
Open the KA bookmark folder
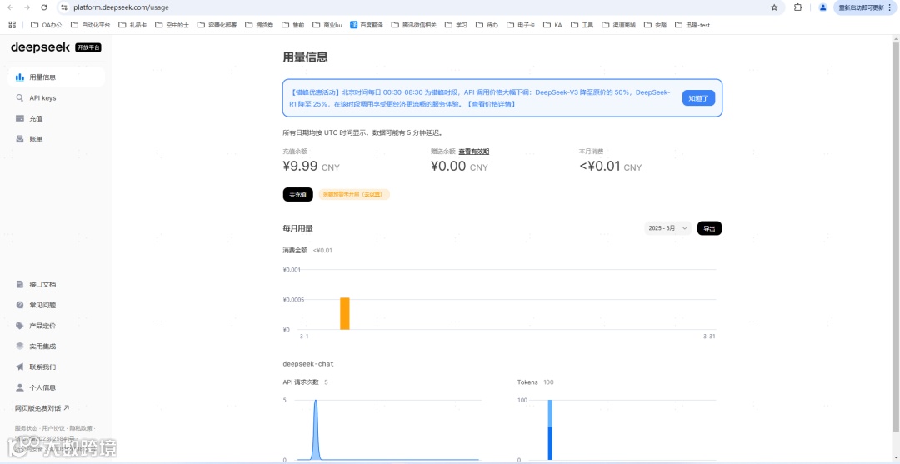pyautogui.click(x=552, y=25)
